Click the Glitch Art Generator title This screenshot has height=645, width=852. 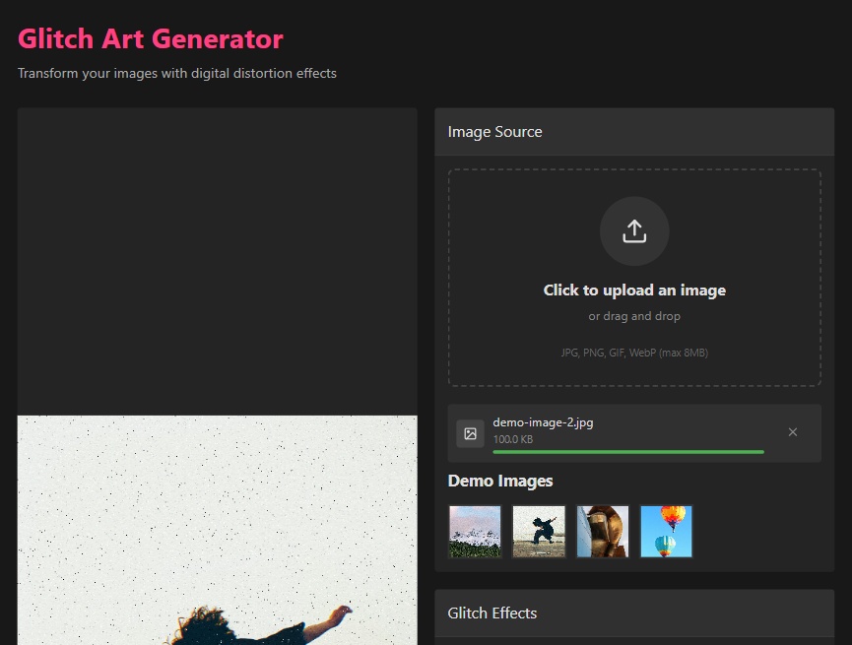pos(151,39)
